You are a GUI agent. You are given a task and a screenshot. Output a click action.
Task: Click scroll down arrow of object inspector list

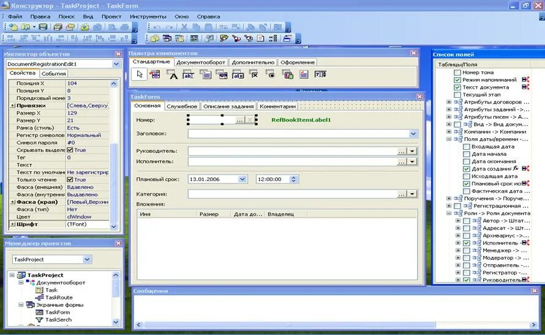click(x=114, y=227)
